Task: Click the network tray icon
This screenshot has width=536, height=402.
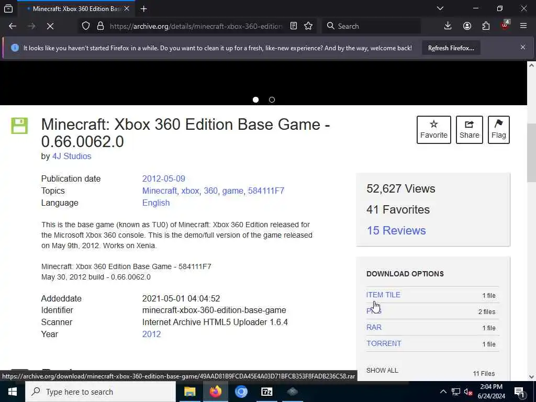Action: [456, 392]
